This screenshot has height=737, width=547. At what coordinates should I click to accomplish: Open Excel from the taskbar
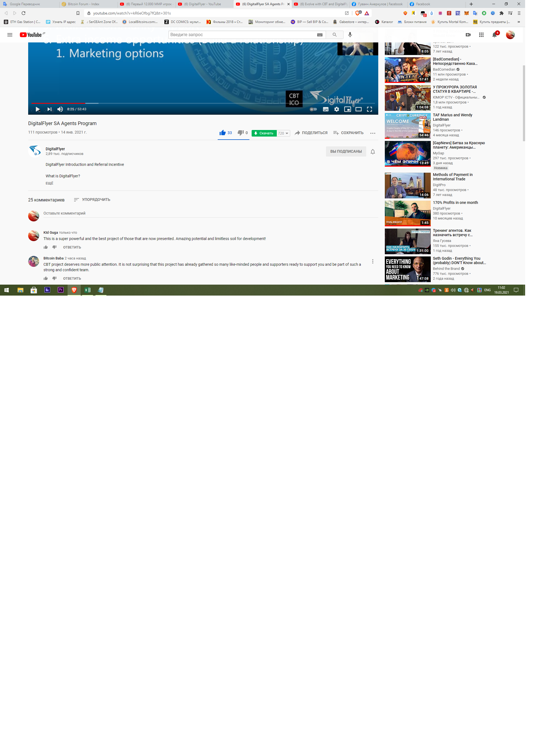pyautogui.click(x=88, y=290)
